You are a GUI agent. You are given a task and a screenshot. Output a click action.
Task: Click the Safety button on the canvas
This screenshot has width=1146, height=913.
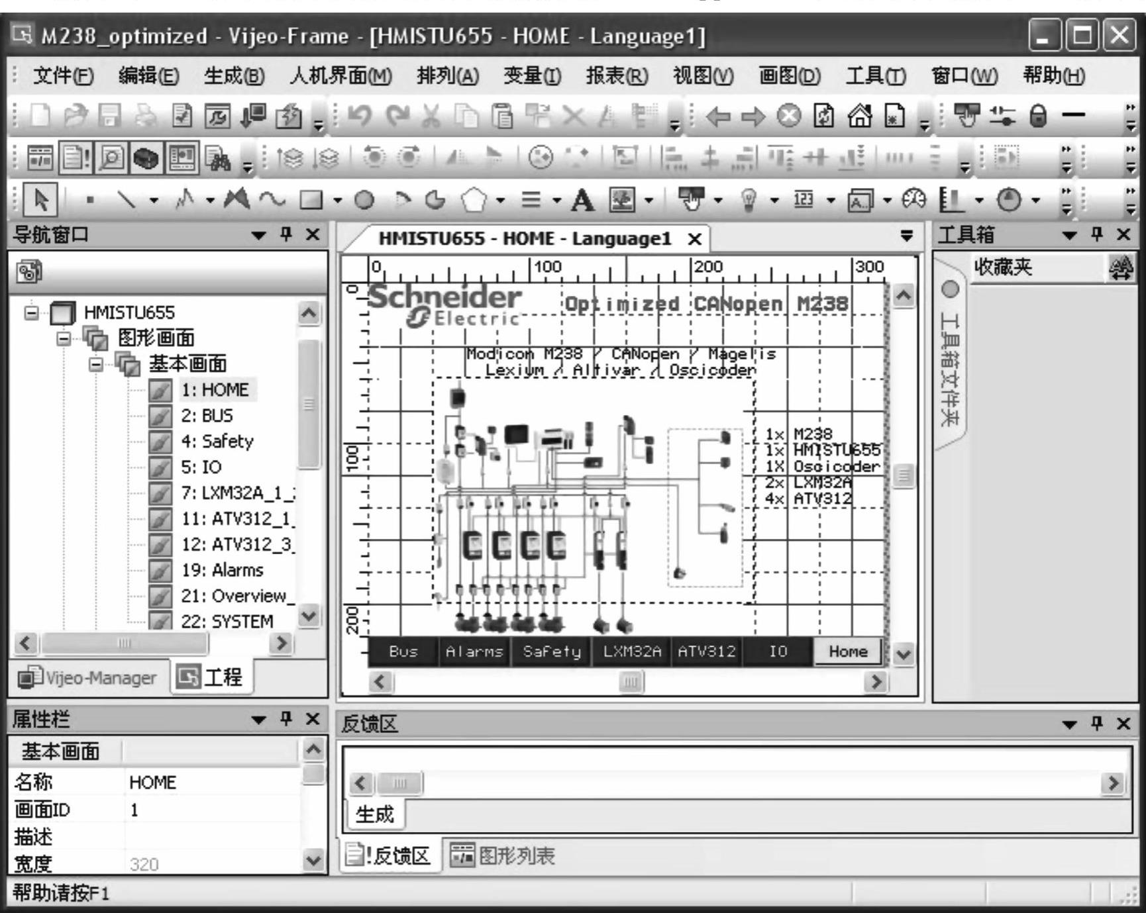pyautogui.click(x=552, y=651)
